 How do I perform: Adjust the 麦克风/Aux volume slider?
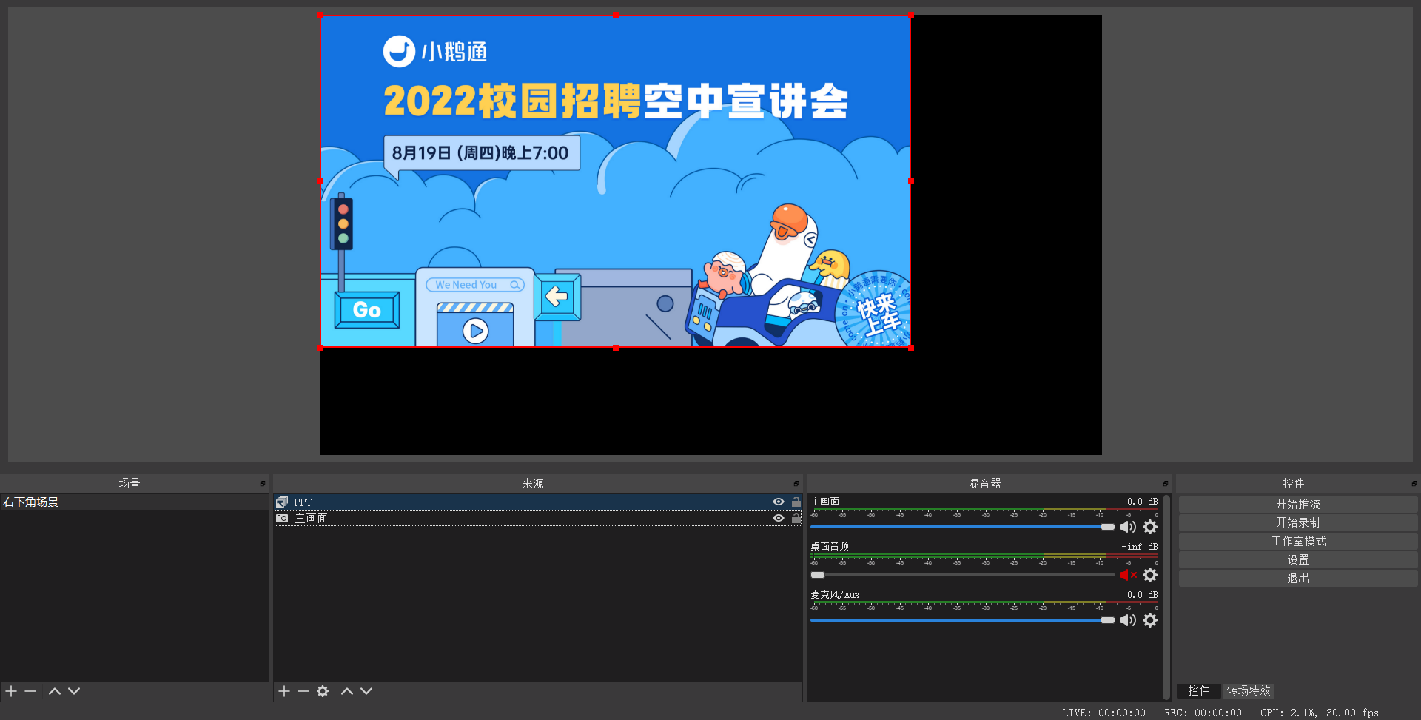[962, 620]
